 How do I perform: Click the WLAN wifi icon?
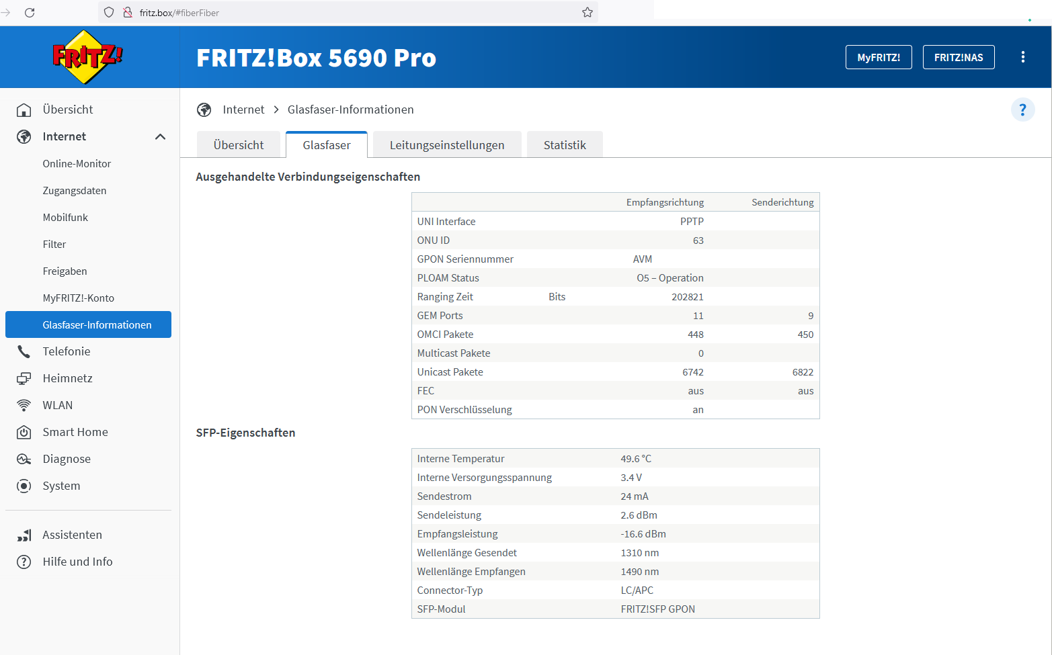click(24, 405)
